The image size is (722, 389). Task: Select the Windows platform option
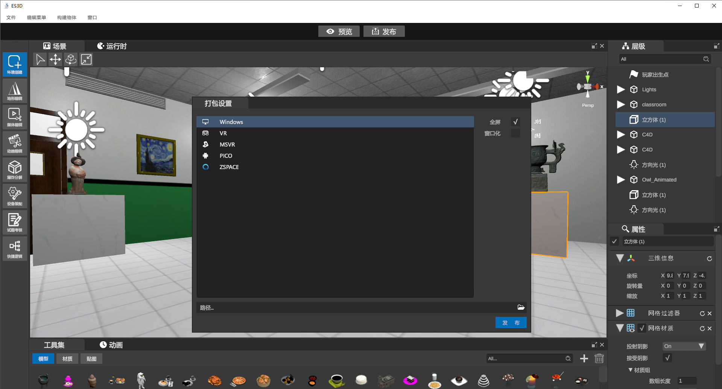[x=335, y=122]
